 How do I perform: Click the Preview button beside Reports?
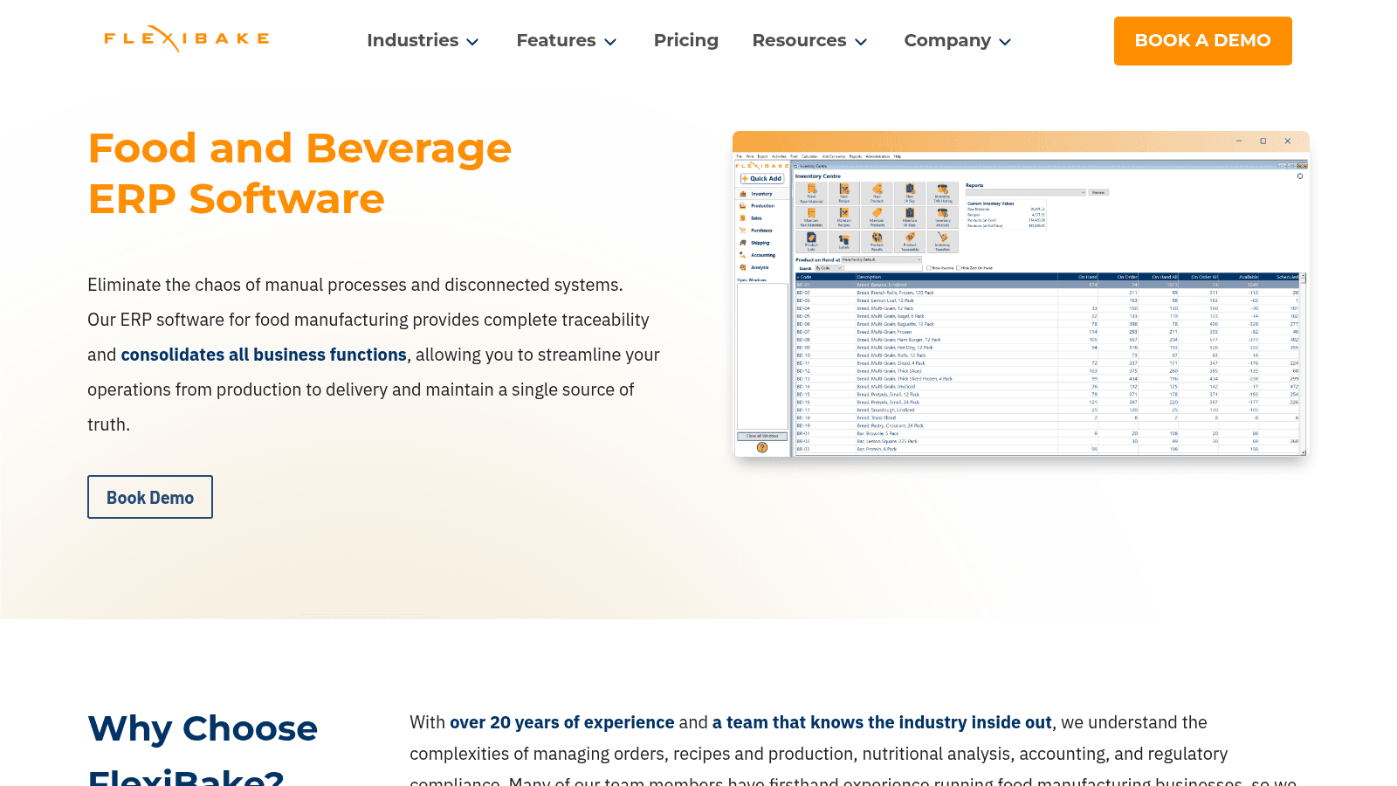pos(1098,192)
